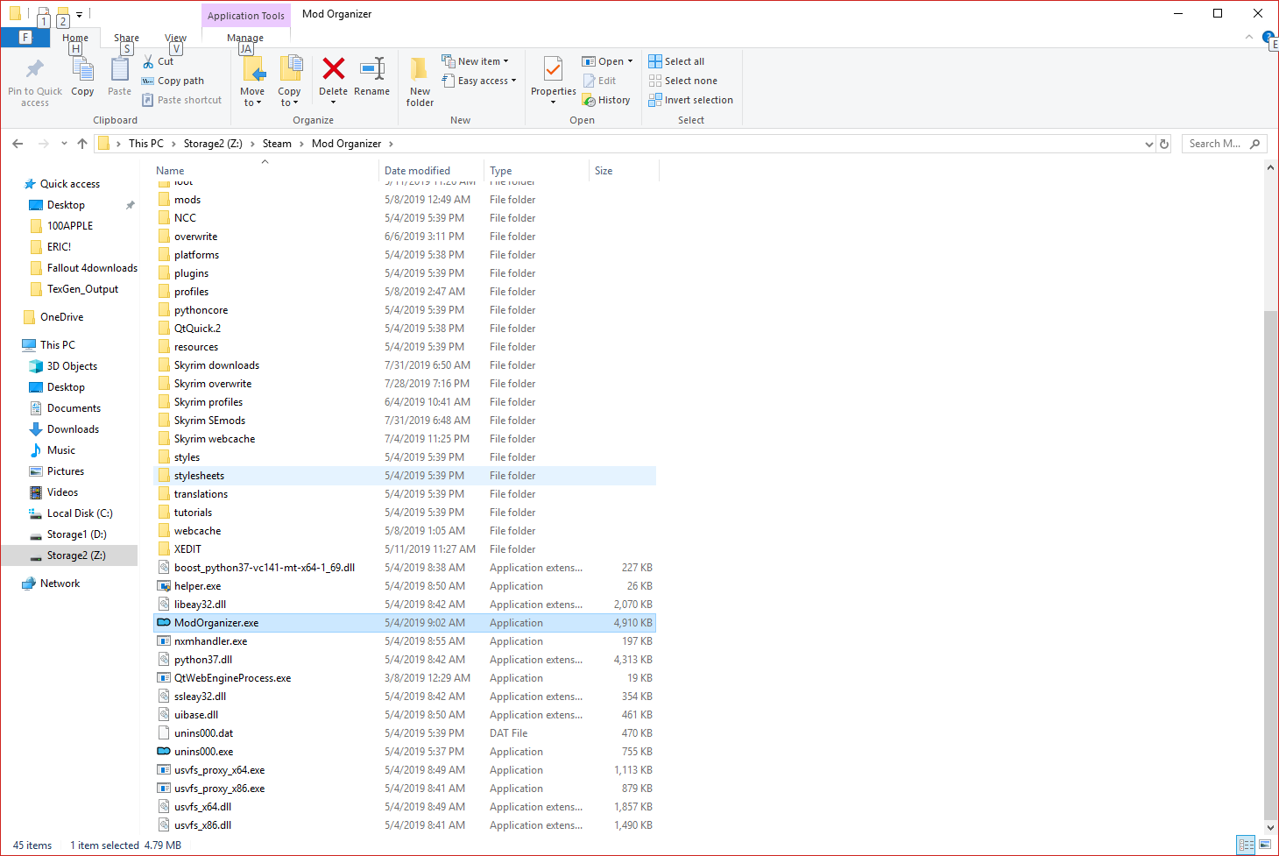
Task: Click the vertical scrollbar in file list
Action: click(x=1270, y=563)
